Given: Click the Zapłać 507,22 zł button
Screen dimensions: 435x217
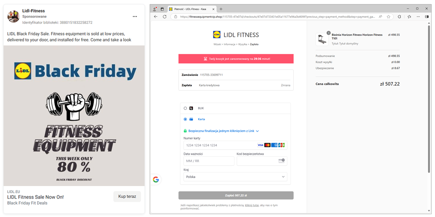Looking at the screenshot, I should [236, 195].
